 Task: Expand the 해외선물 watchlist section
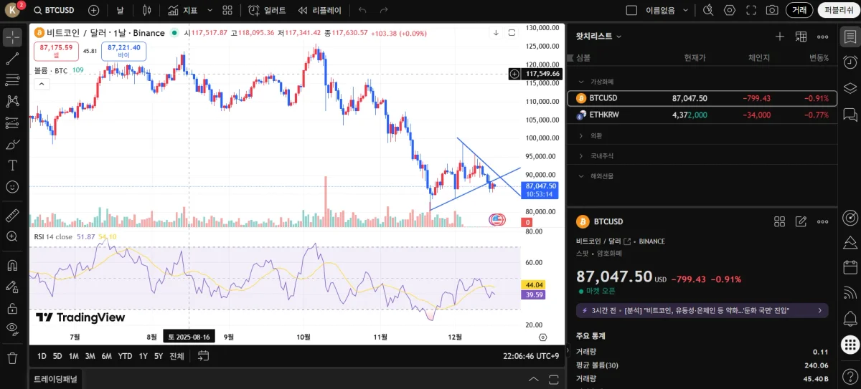point(581,176)
